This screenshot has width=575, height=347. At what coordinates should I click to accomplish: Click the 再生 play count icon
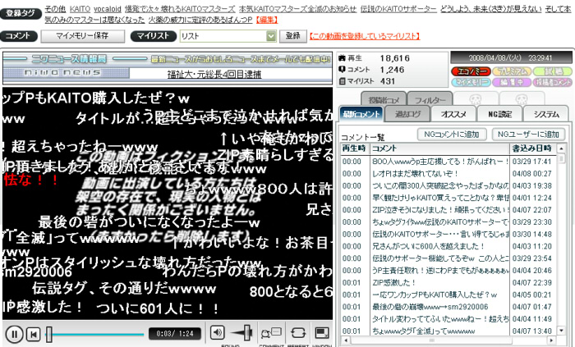[x=343, y=57]
